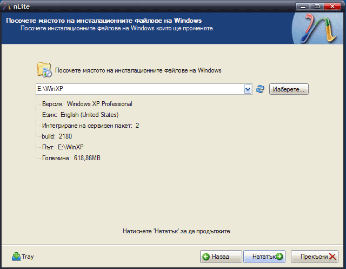Select the Версия: Windows XP Professional row
This screenshot has width=346, height=269.
87,104
